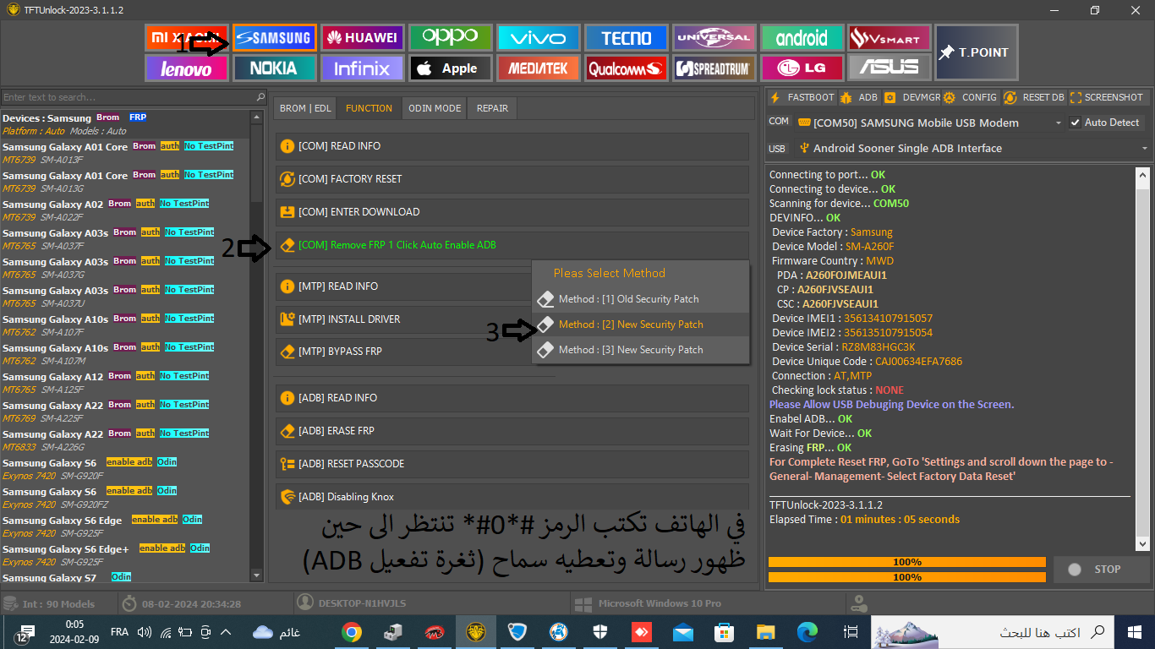Open DEVMGR device manager

click(912, 97)
